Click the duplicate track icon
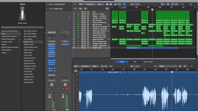 pos(80,9)
